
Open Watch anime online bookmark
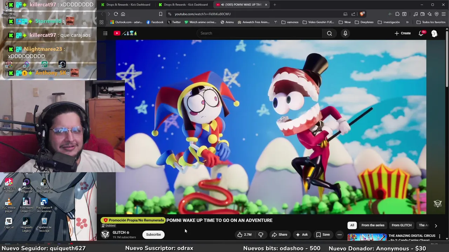point(200,22)
